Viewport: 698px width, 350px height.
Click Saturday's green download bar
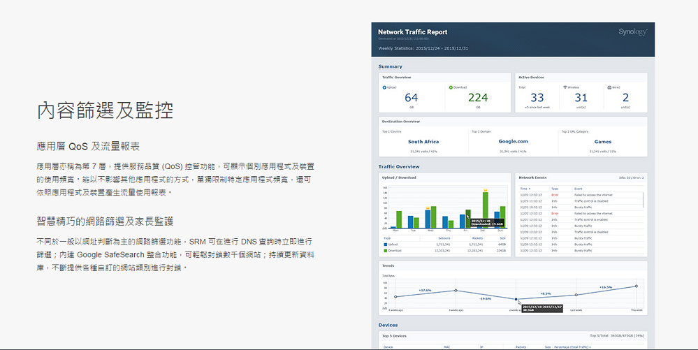[485, 210]
